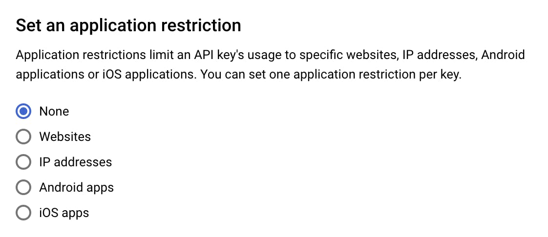This screenshot has height=237, width=548.
Task: Click the "Set an application restriction" heading
Action: [x=128, y=25]
